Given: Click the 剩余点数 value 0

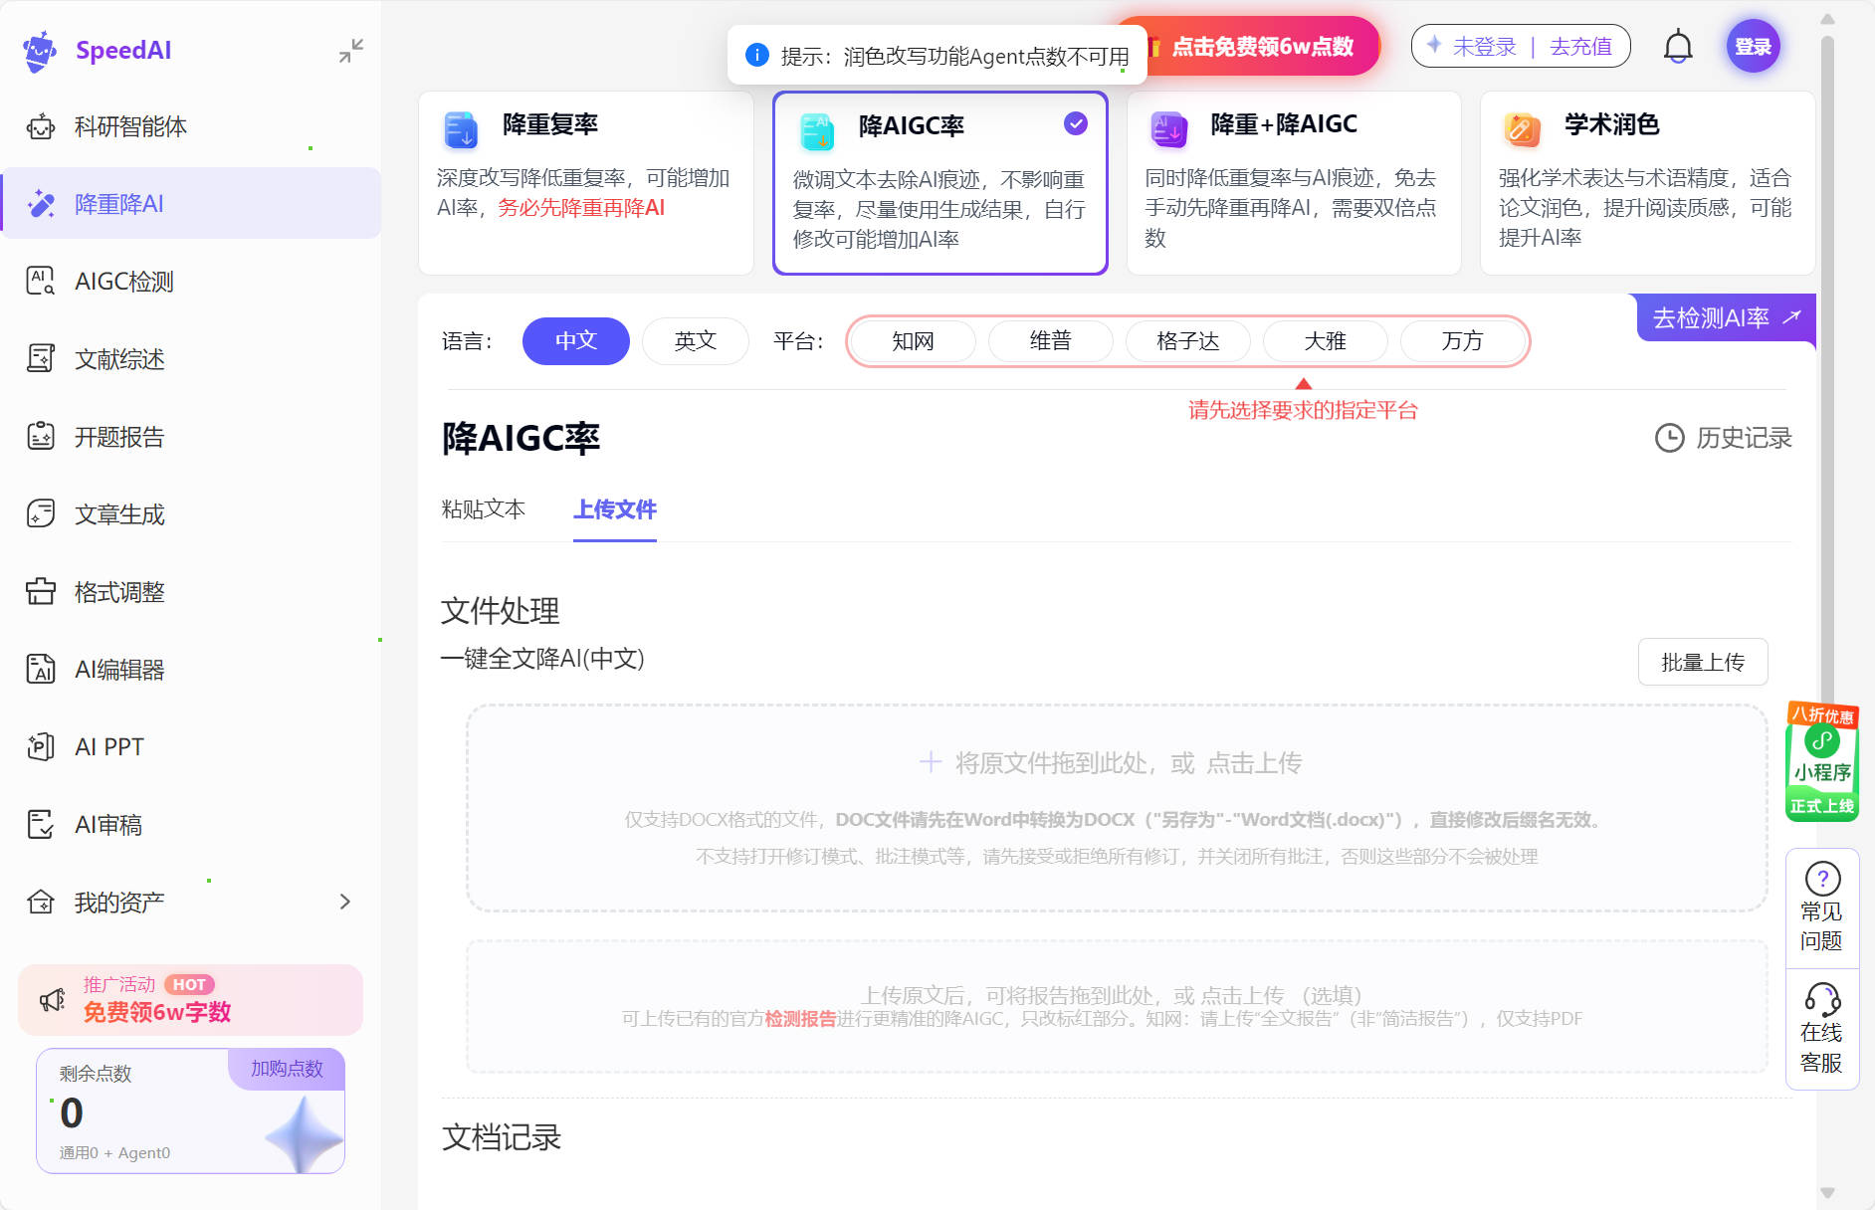Looking at the screenshot, I should pos(72,1113).
